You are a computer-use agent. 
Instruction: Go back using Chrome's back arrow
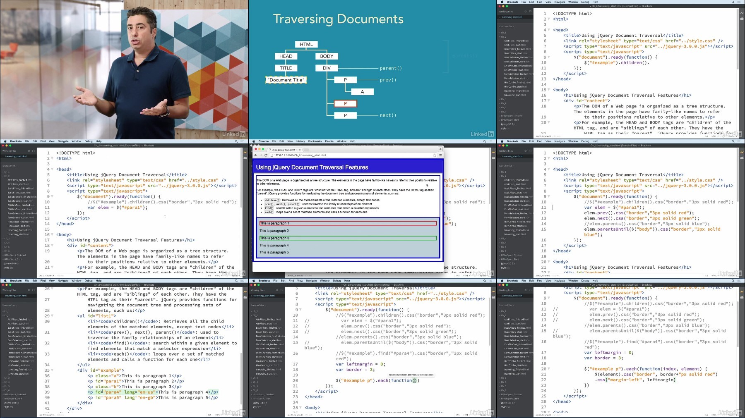(x=256, y=155)
